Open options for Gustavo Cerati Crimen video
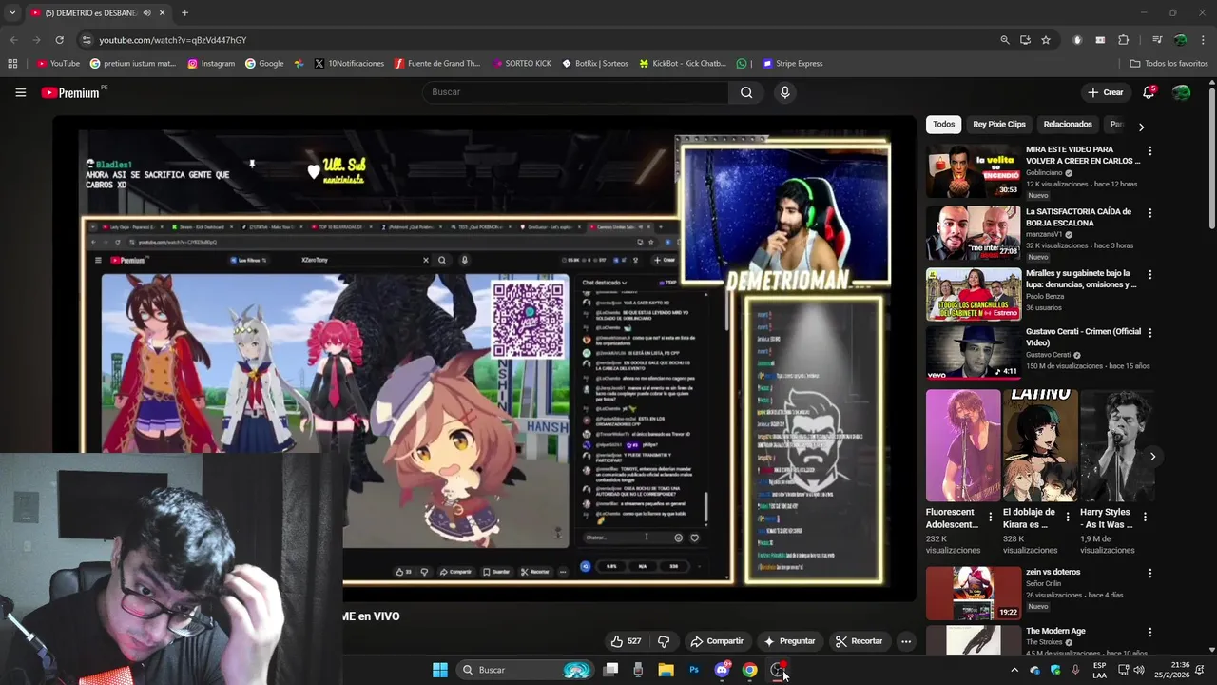The height and width of the screenshot is (685, 1217). coord(1149,333)
